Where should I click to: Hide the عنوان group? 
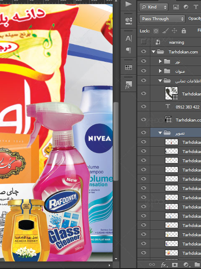(x=144, y=71)
